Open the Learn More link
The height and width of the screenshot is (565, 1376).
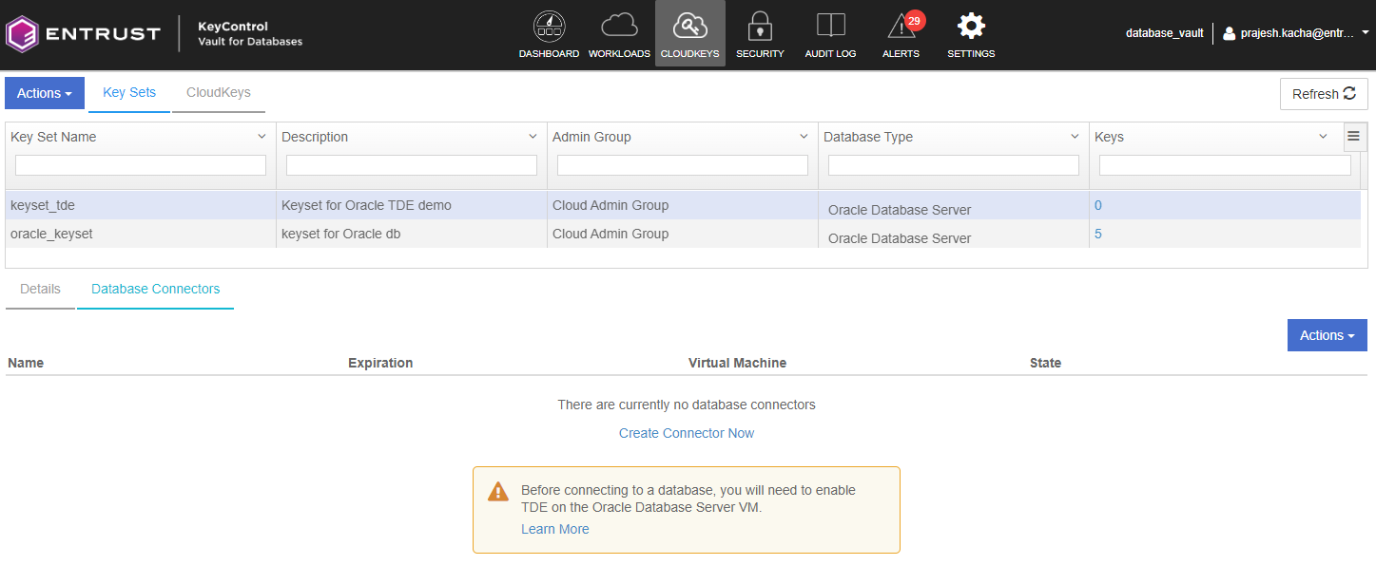[554, 529]
